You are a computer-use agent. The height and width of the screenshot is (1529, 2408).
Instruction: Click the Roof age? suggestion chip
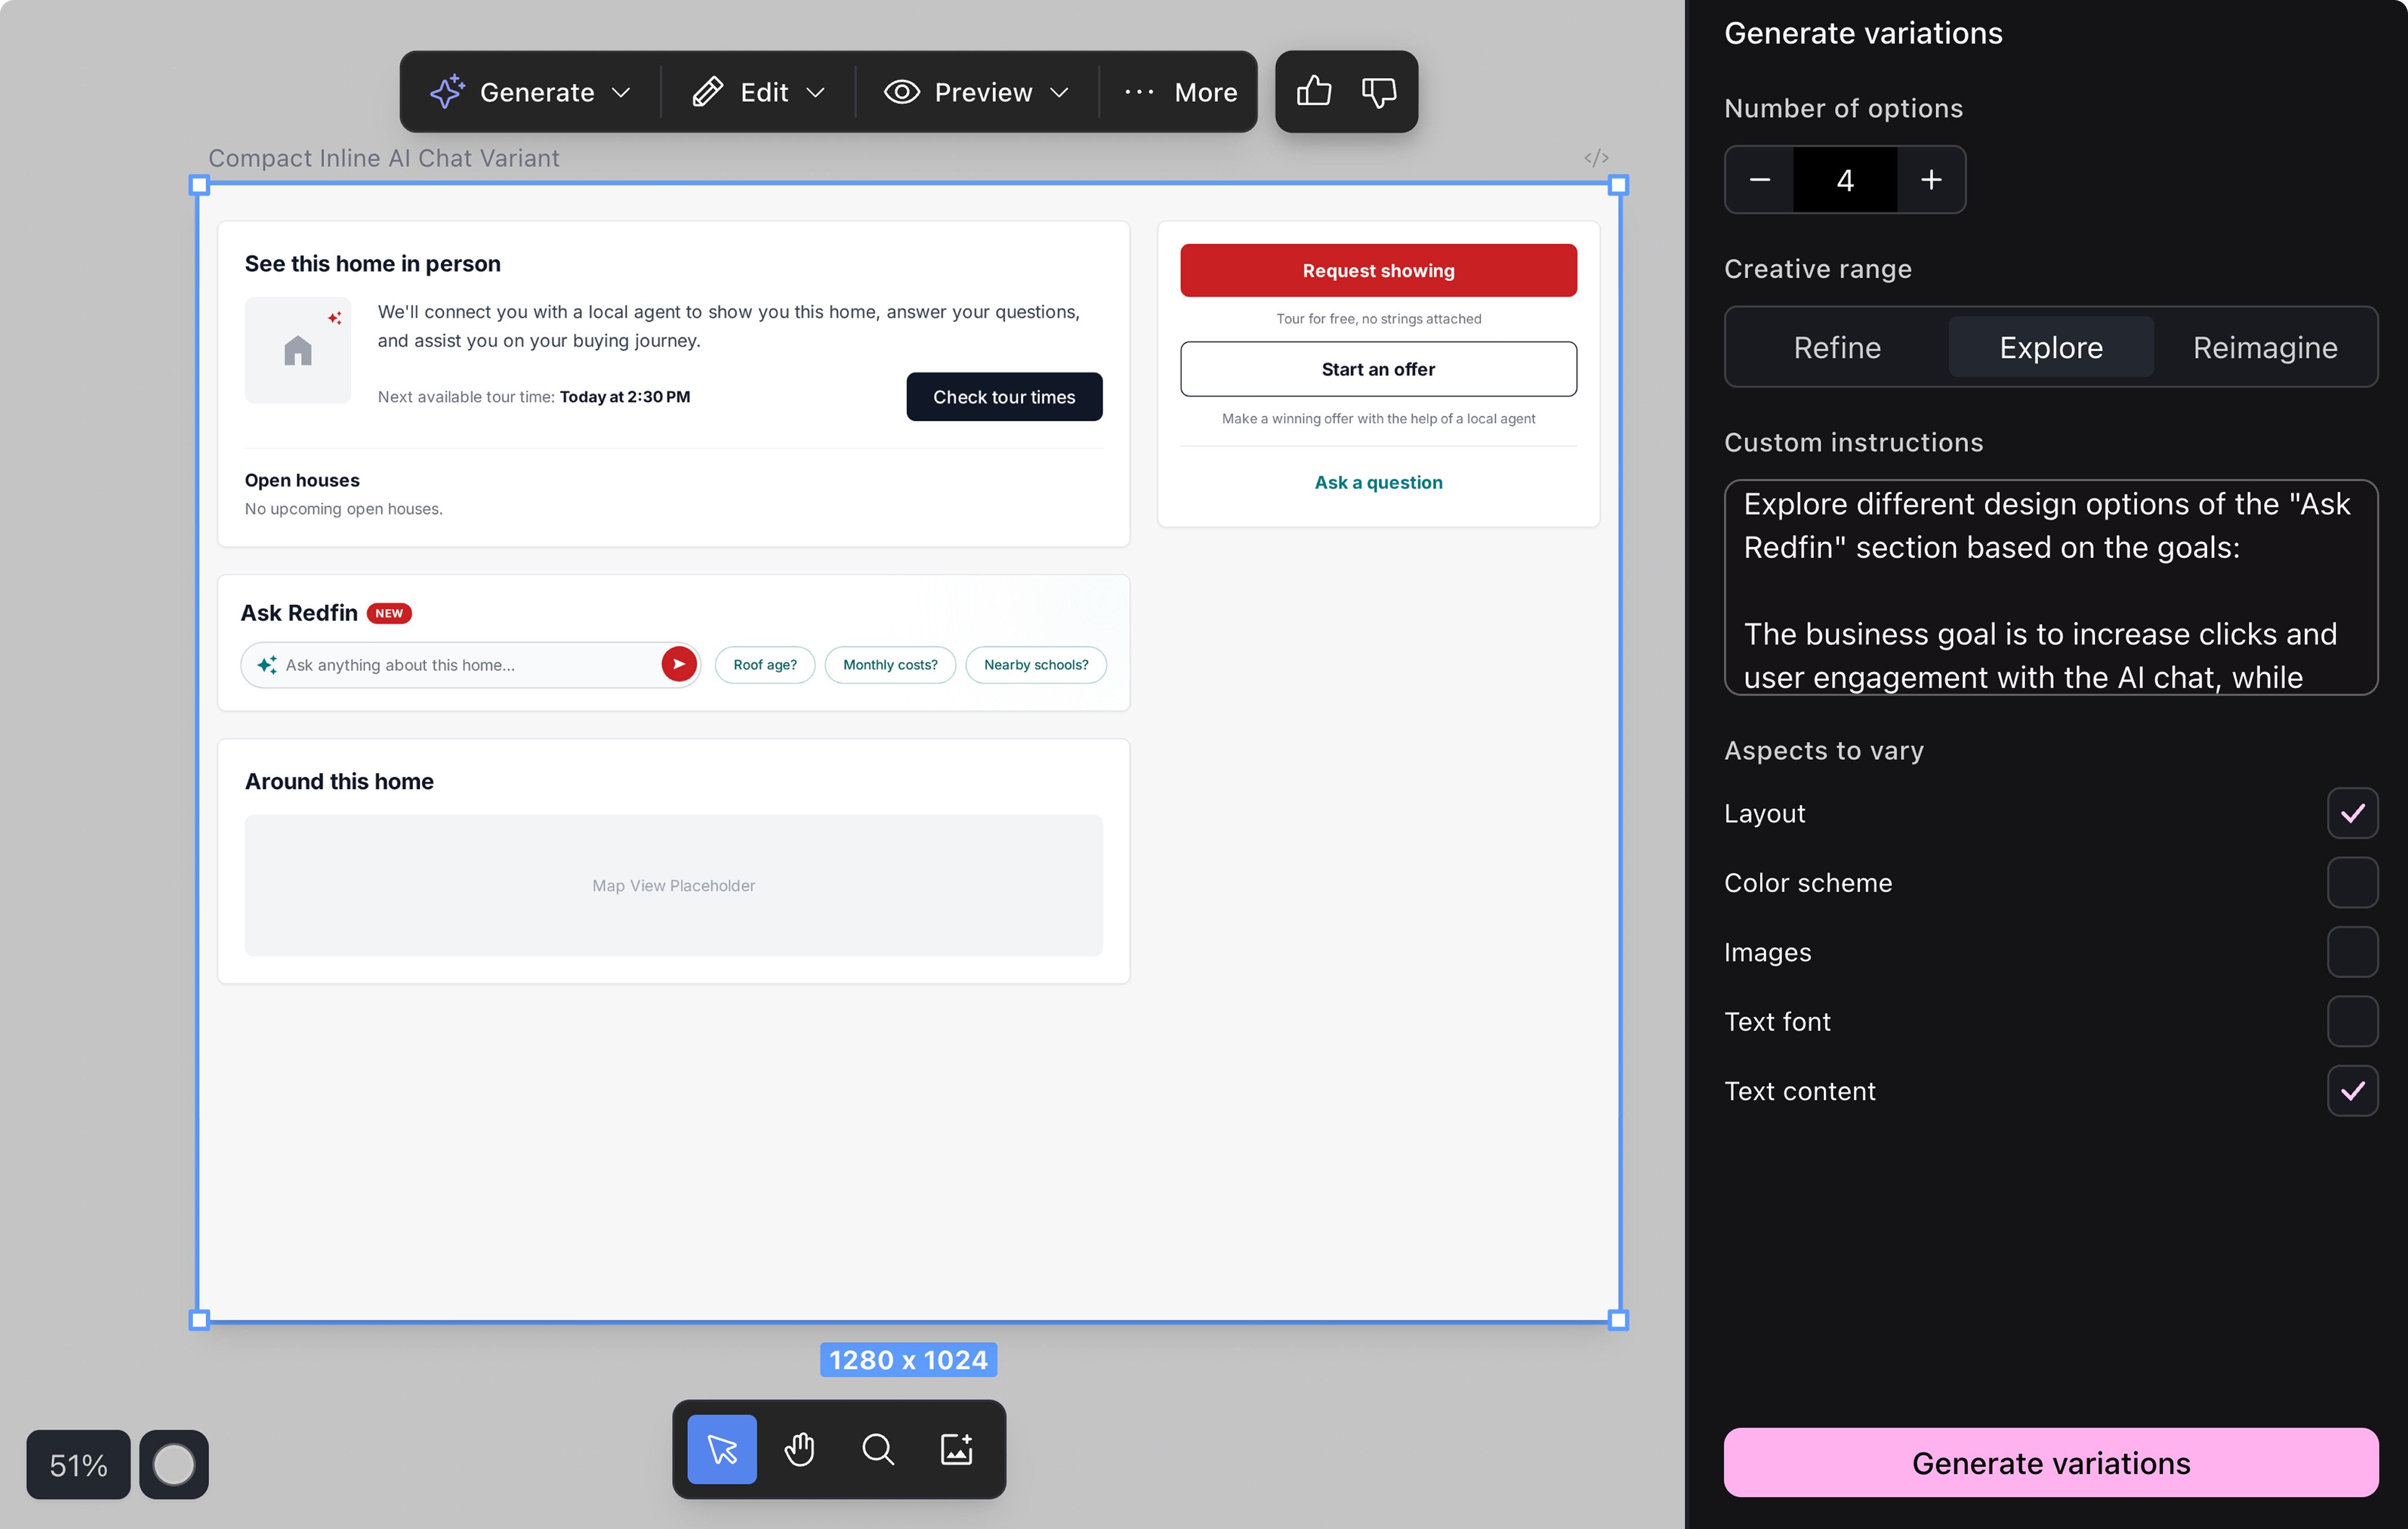point(765,665)
